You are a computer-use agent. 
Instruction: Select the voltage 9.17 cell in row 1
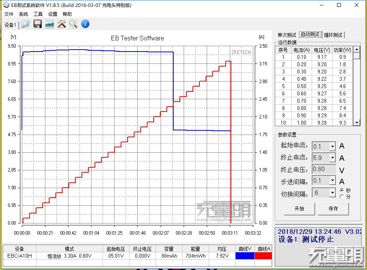tap(322, 57)
